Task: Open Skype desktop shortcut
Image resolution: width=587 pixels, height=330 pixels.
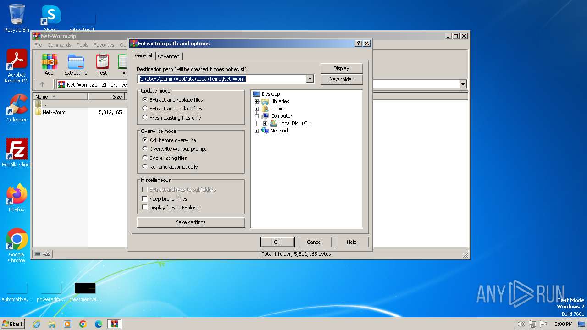Action: (51, 18)
